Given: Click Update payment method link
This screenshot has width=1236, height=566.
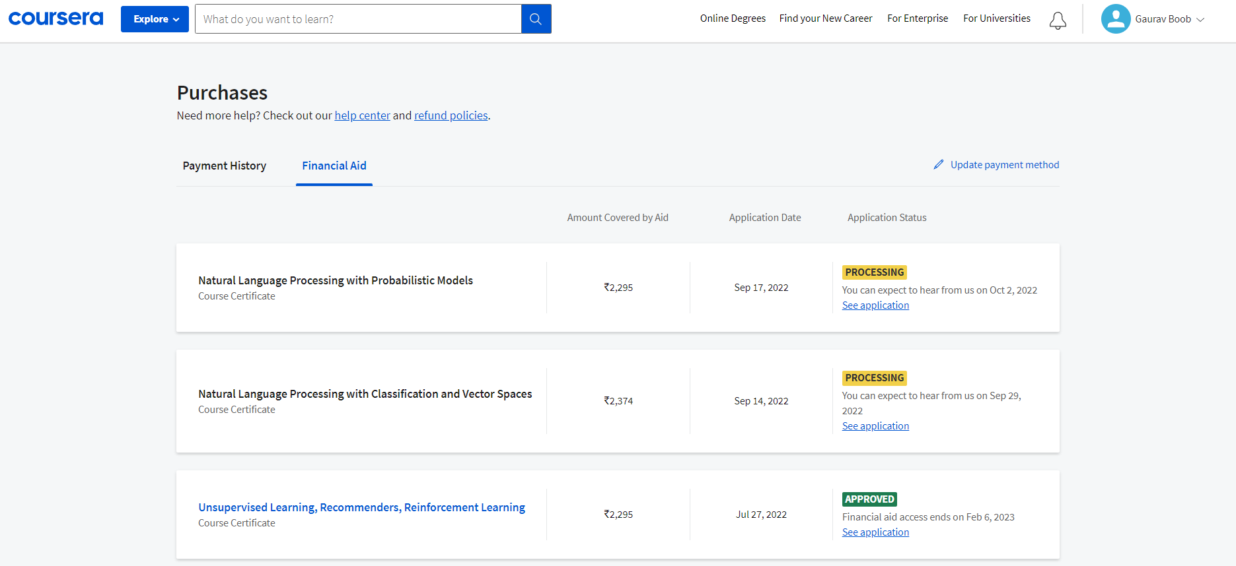Looking at the screenshot, I should click(1004, 165).
